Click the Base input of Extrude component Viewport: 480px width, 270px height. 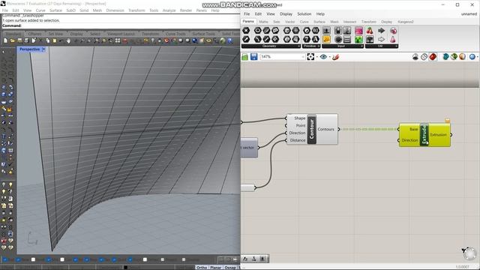coord(413,129)
